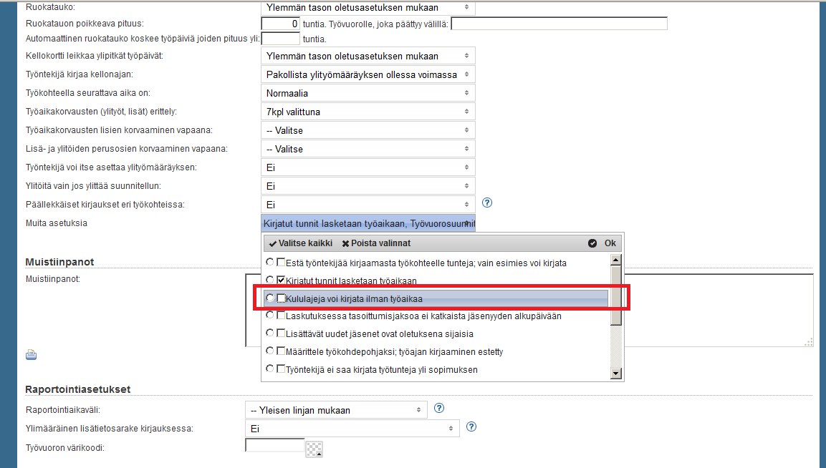Check 'Kululajeja voi kirjata ilman työaikaa'

pyautogui.click(x=282, y=298)
